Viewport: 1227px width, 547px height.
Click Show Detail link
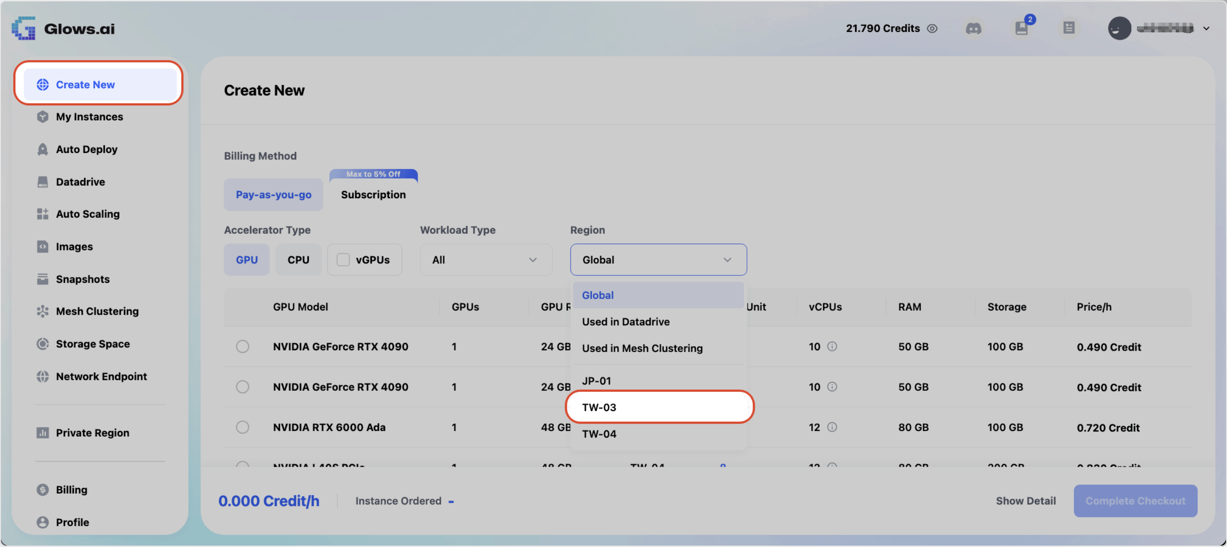(1026, 501)
